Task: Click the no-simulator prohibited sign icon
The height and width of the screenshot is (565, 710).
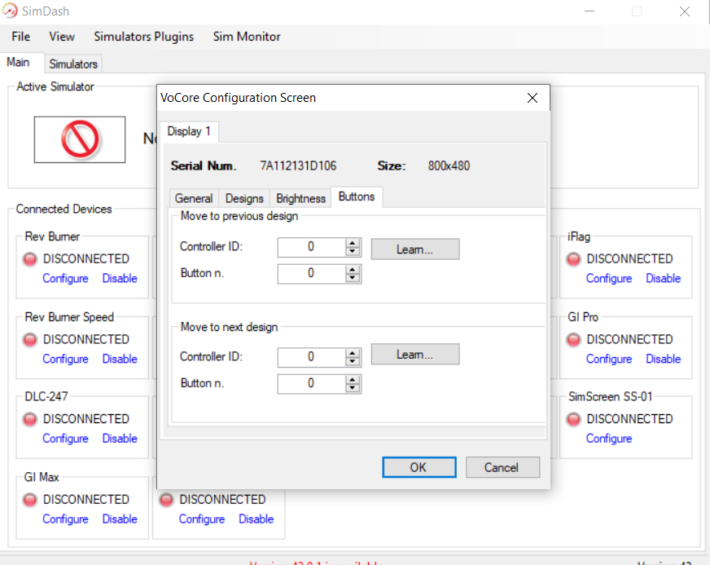Action: coord(80,139)
